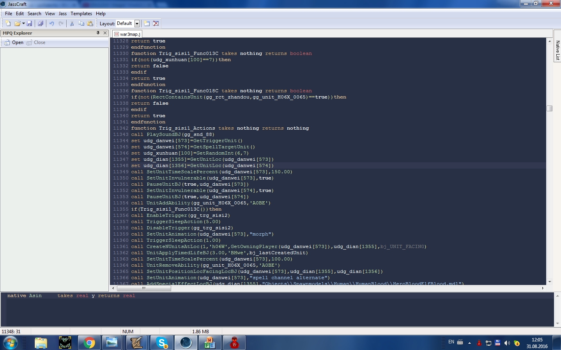Viewport: 561px width, 350px height.
Task: Close the MPQ Explorer panel
Action: tap(105, 33)
